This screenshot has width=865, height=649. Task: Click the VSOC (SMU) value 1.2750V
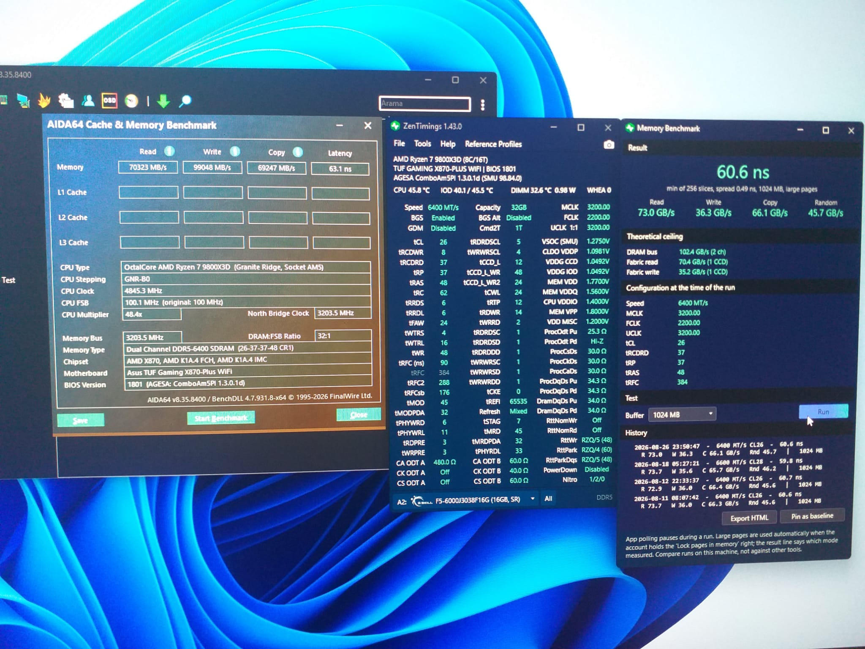tap(598, 241)
